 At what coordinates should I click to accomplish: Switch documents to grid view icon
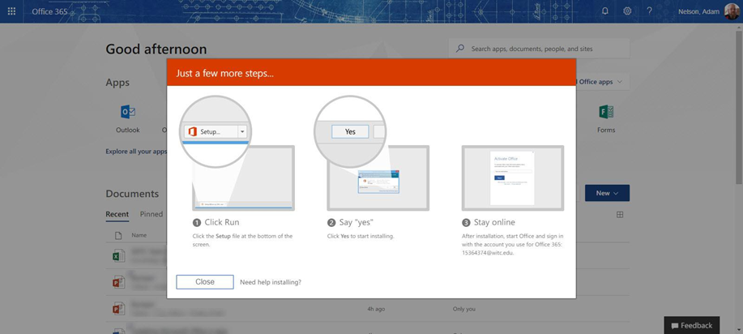(620, 215)
